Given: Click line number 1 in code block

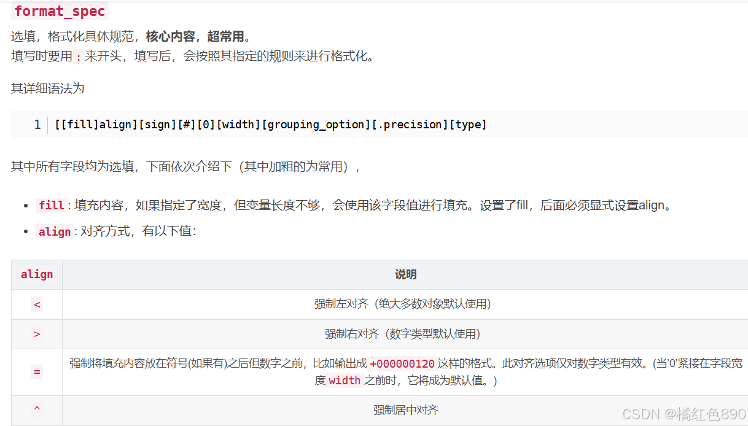Looking at the screenshot, I should [x=37, y=125].
